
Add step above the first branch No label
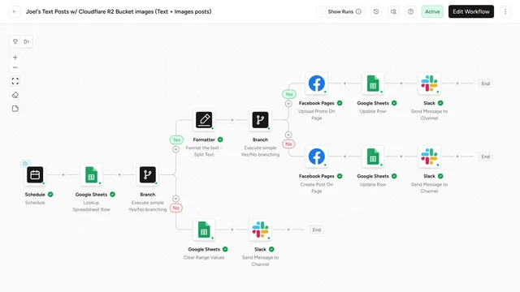point(176,199)
